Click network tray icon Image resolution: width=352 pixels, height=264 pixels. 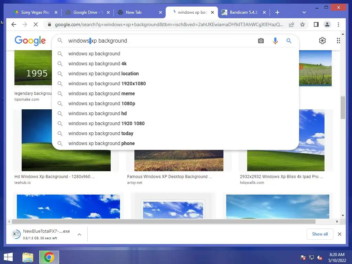click(x=311, y=257)
